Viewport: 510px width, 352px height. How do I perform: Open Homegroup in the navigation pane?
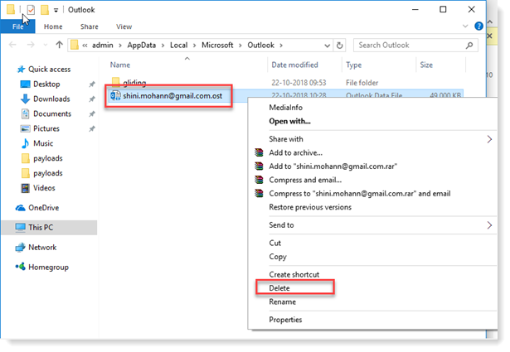[48, 268]
